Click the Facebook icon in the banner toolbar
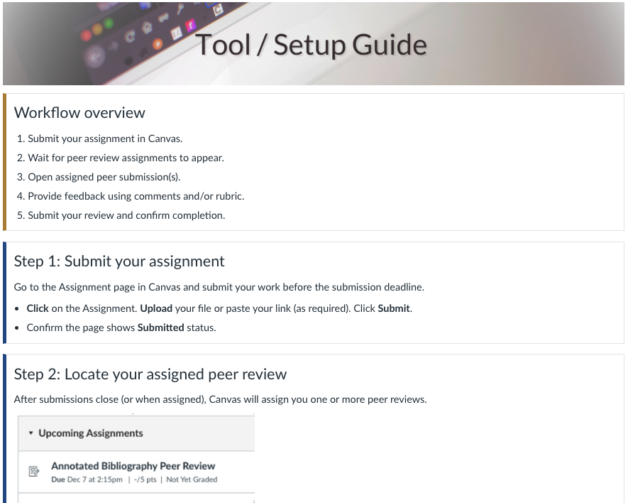The image size is (628, 503). click(x=192, y=26)
